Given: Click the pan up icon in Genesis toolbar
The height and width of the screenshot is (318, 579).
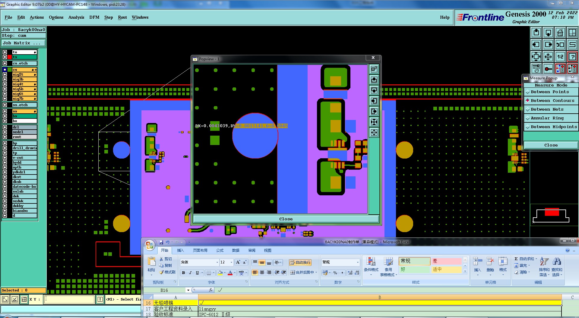Looking at the screenshot, I should coord(536,33).
